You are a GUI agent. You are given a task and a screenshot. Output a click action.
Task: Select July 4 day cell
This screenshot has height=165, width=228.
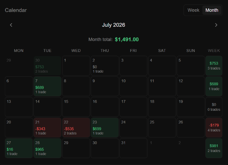coord(162,66)
